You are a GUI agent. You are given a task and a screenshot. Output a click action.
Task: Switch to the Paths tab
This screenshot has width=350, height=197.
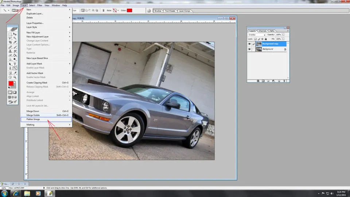click(x=272, y=31)
